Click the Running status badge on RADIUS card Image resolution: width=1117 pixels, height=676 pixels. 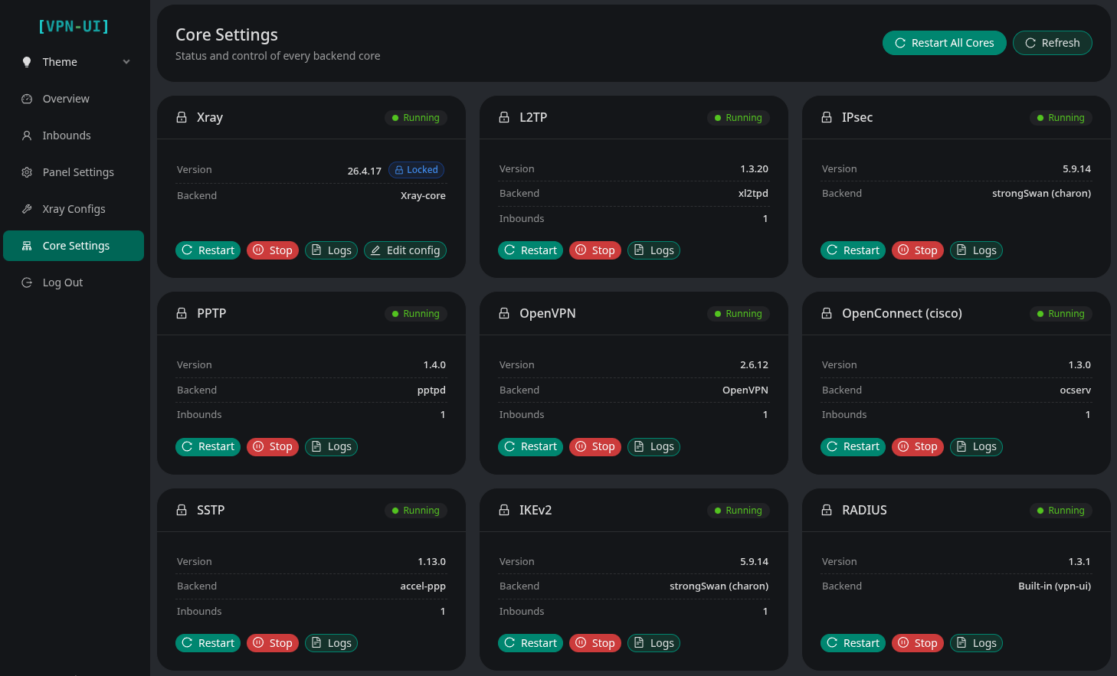[x=1061, y=511]
